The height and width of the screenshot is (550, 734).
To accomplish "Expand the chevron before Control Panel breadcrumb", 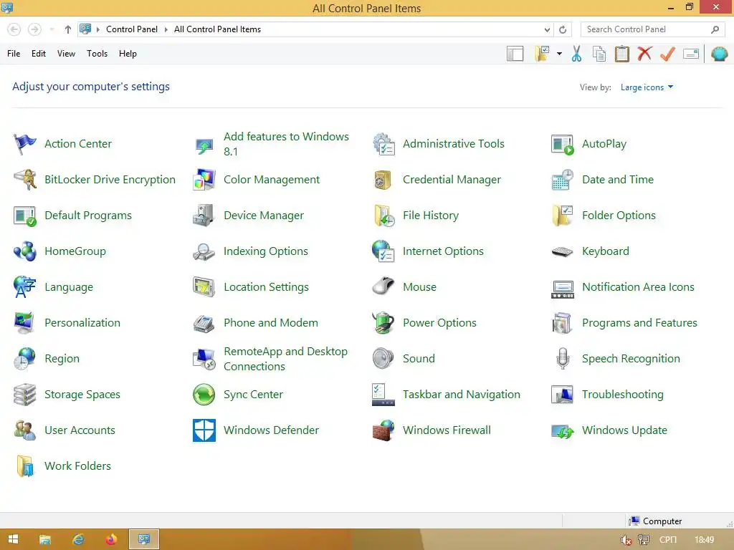I will (x=97, y=29).
